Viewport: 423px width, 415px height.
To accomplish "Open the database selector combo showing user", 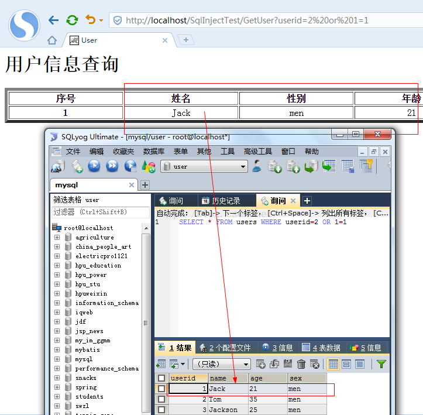I will point(204,166).
